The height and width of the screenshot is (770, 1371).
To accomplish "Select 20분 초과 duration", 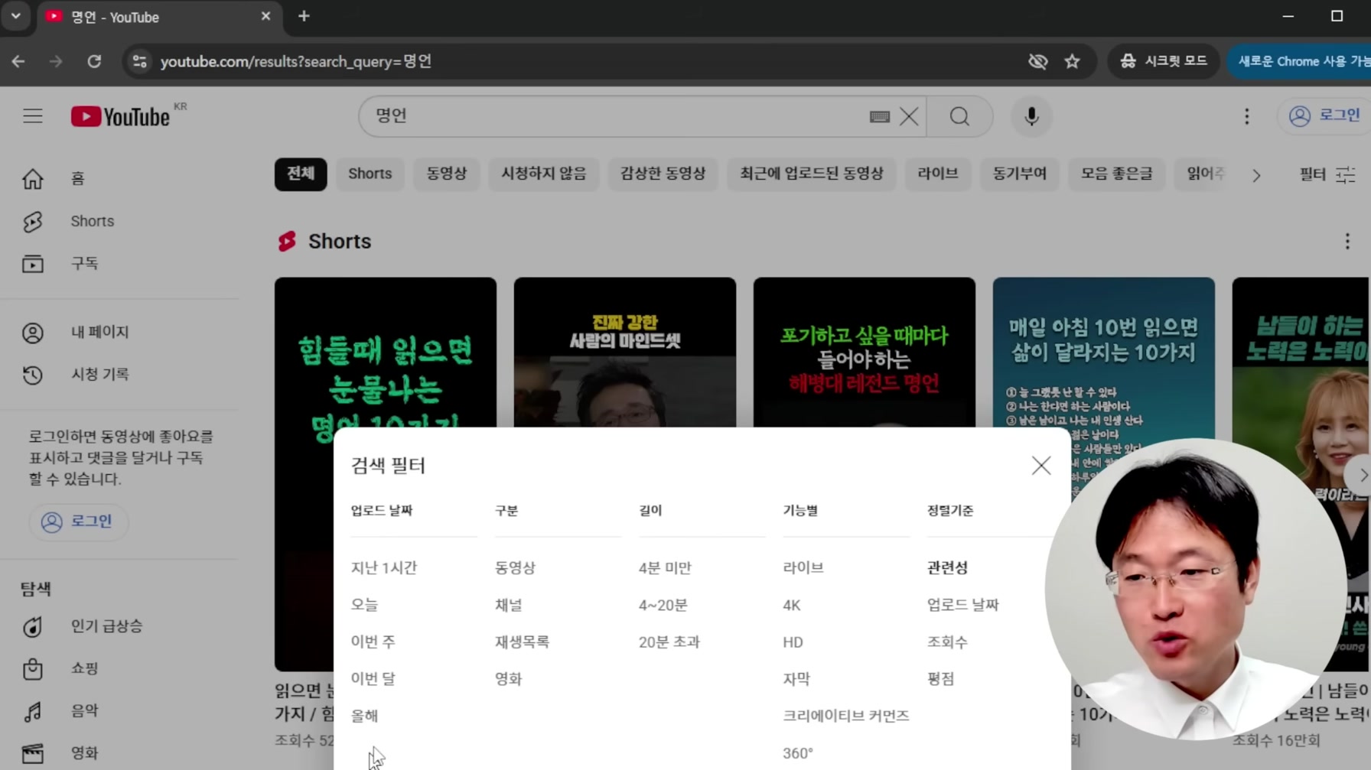I will (x=669, y=642).
